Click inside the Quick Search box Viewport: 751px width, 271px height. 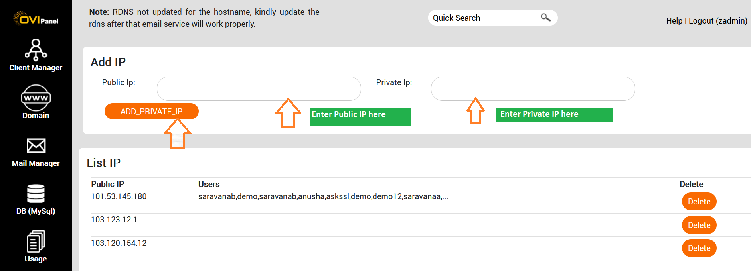pos(483,18)
